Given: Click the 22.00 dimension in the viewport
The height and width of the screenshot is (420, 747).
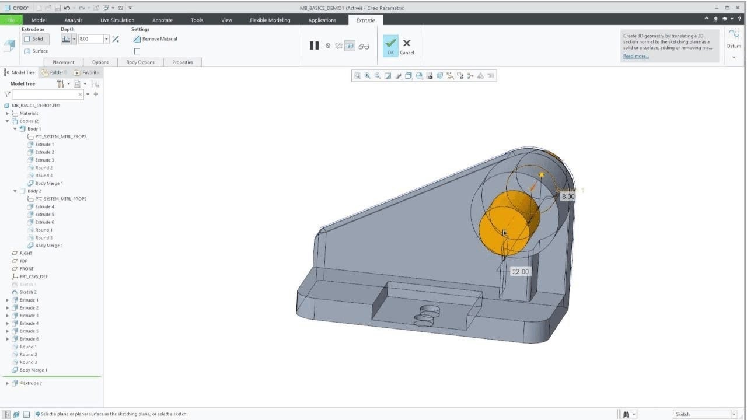Looking at the screenshot, I should pyautogui.click(x=520, y=272).
